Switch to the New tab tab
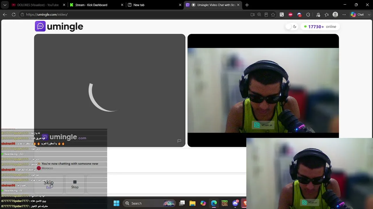This screenshot has width=373, height=209. pyautogui.click(x=139, y=5)
